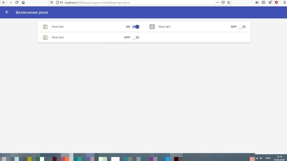The height and width of the screenshot is (161, 287).
Task: Open the site information page icon
Action: 57,3
